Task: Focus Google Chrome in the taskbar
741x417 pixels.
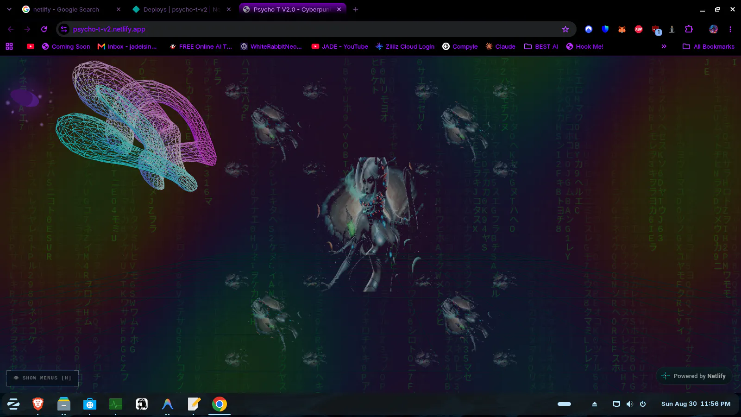Action: coord(220,404)
